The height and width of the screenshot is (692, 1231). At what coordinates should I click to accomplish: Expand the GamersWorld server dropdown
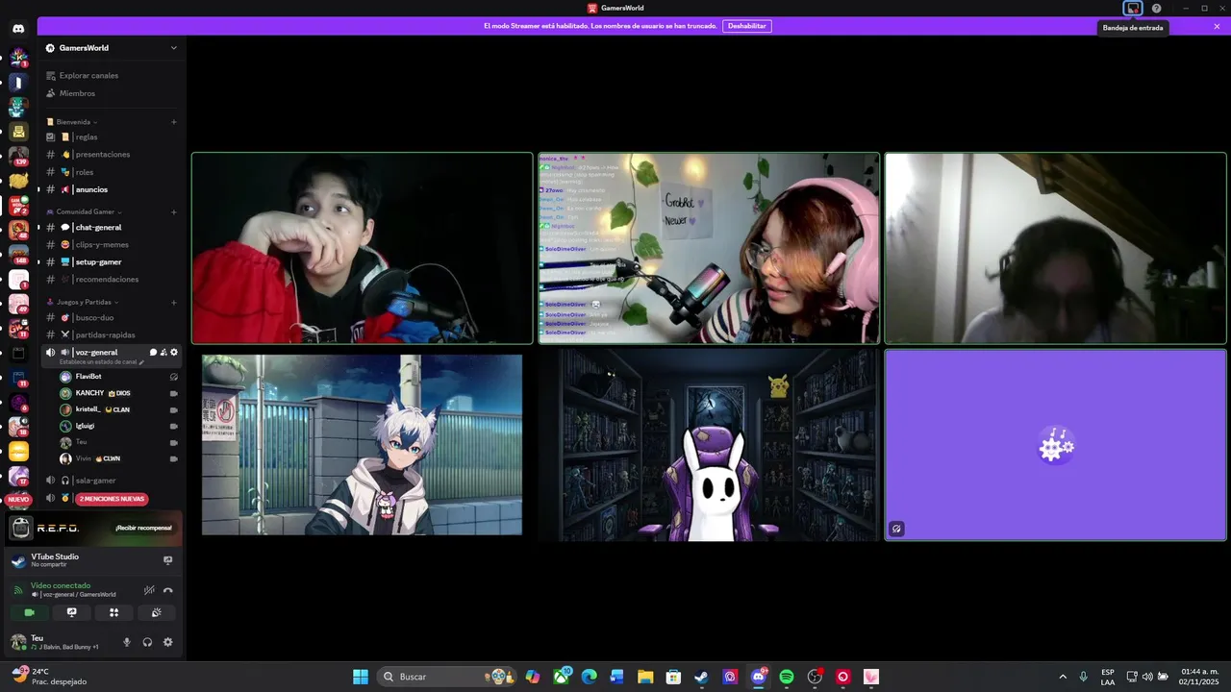174,48
